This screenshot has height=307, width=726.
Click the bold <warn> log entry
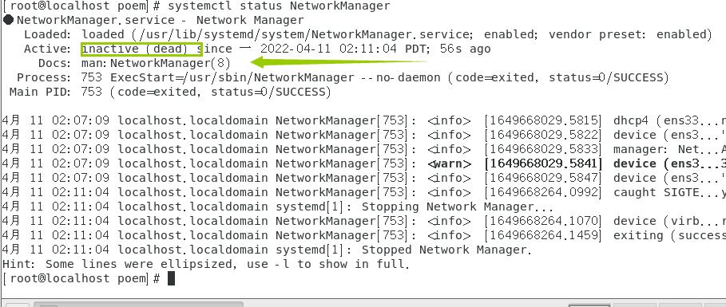pyautogui.click(x=449, y=163)
